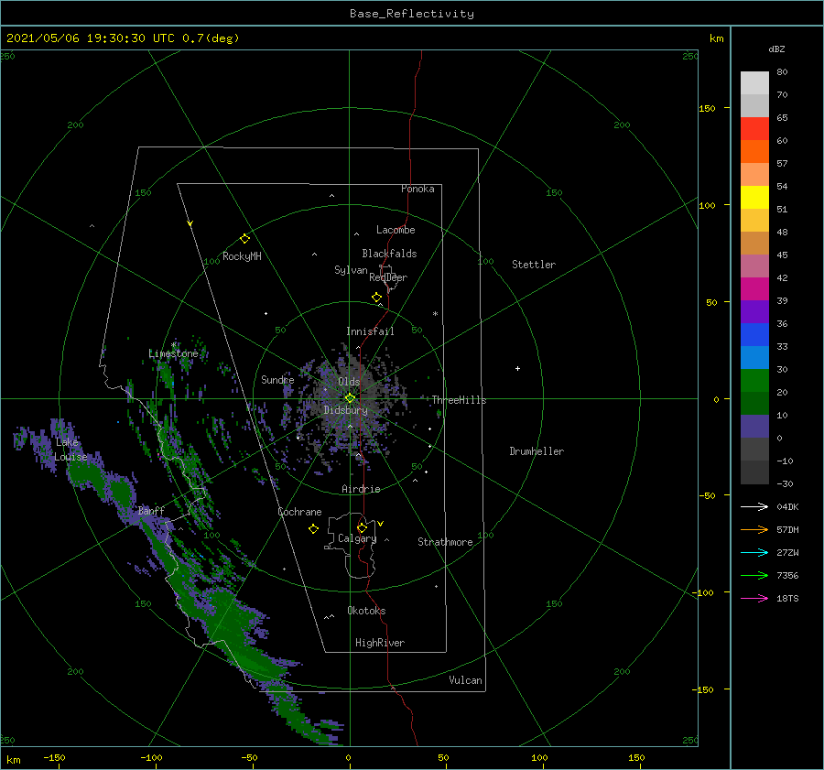The width and height of the screenshot is (824, 770).
Task: Click the 150 tick on right km axis
Action: 707,108
